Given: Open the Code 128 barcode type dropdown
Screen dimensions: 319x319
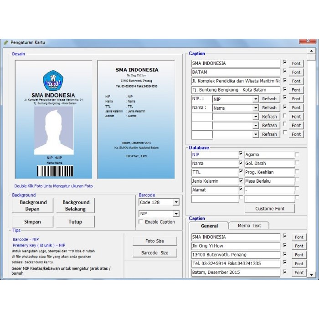Looking at the screenshot, I should [176, 202].
